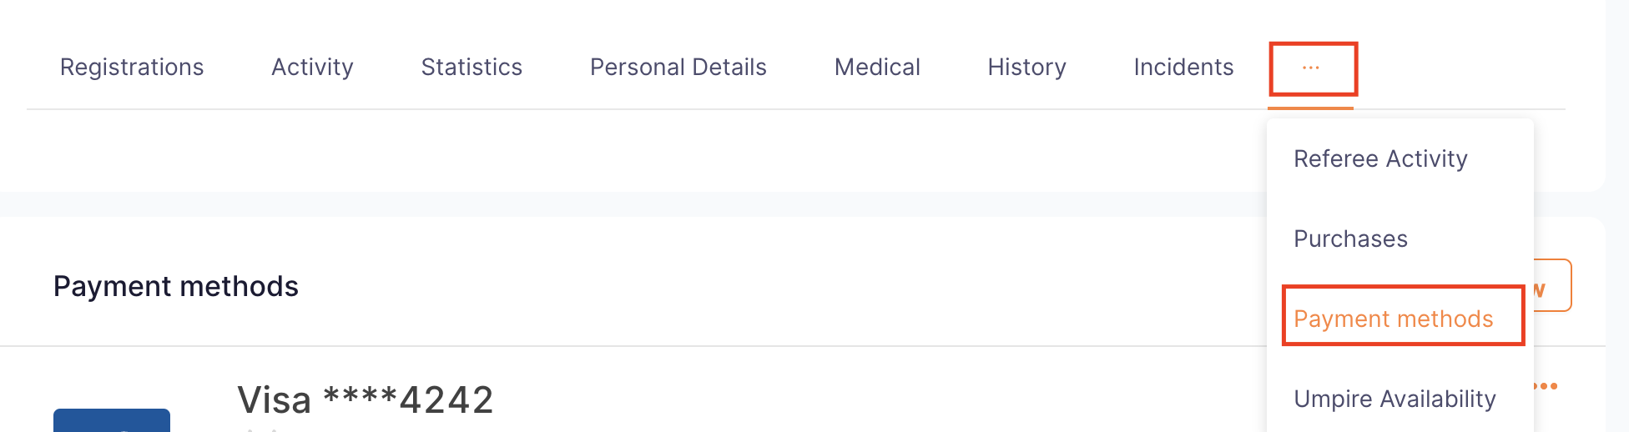Open Umpire Availability from the dropdown

[x=1394, y=399]
